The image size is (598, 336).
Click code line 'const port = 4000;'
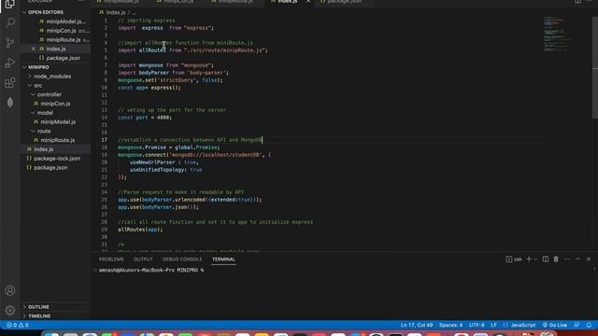coord(145,118)
